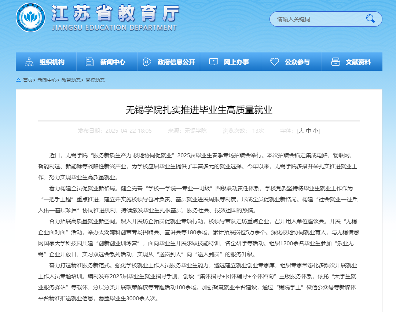Click the printer icon for documents
Screen dimensions: 396x312
tap(335, 62)
